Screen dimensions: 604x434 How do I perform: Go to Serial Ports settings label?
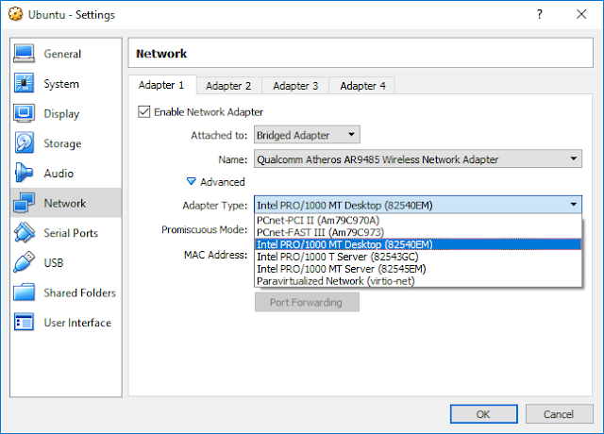click(71, 233)
